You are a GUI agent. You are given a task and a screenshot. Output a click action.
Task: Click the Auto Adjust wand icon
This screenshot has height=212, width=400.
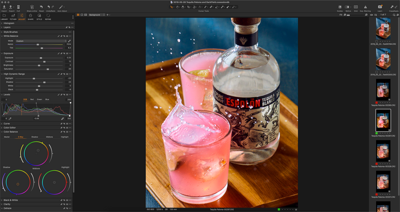[61, 7]
